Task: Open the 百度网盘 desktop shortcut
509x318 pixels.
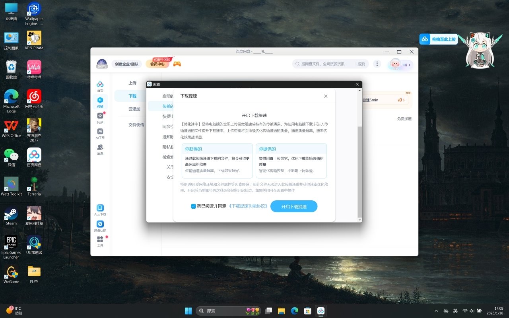Action: [x=34, y=157]
